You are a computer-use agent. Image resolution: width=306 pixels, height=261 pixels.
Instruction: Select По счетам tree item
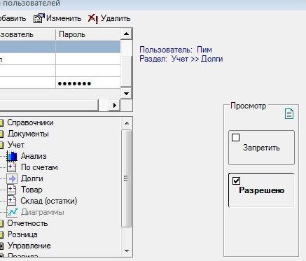click(x=39, y=167)
